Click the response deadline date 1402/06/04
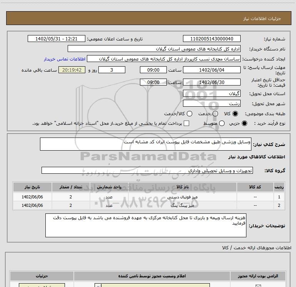Image resolution: width=296 pixels, height=287 pixels. [x=211, y=70]
